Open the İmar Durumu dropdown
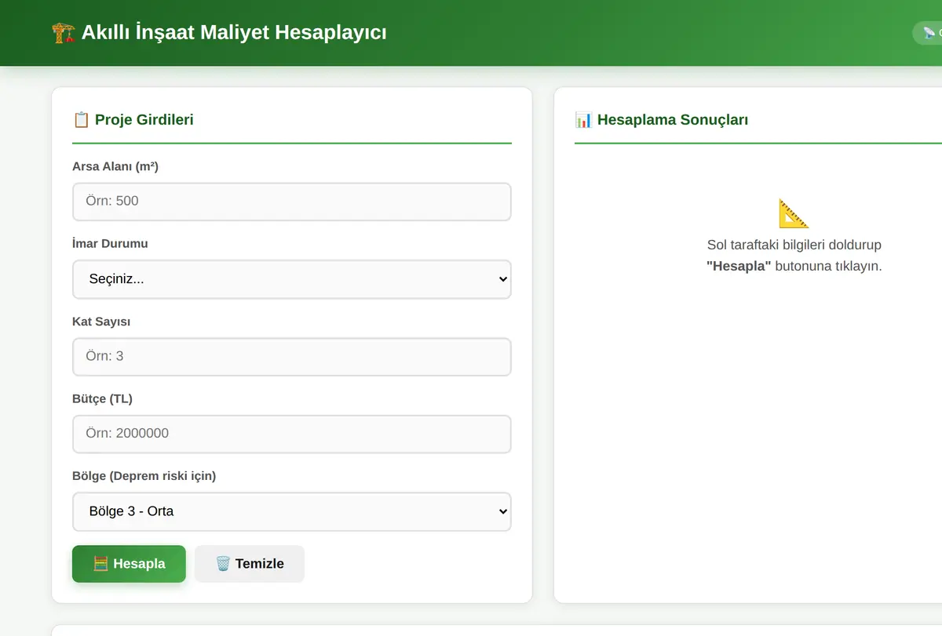The image size is (942, 636). tap(292, 279)
